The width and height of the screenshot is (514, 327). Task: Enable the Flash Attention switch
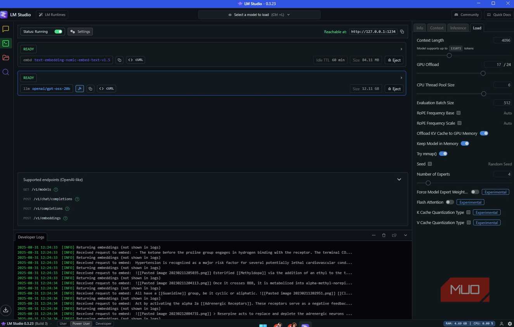click(450, 202)
